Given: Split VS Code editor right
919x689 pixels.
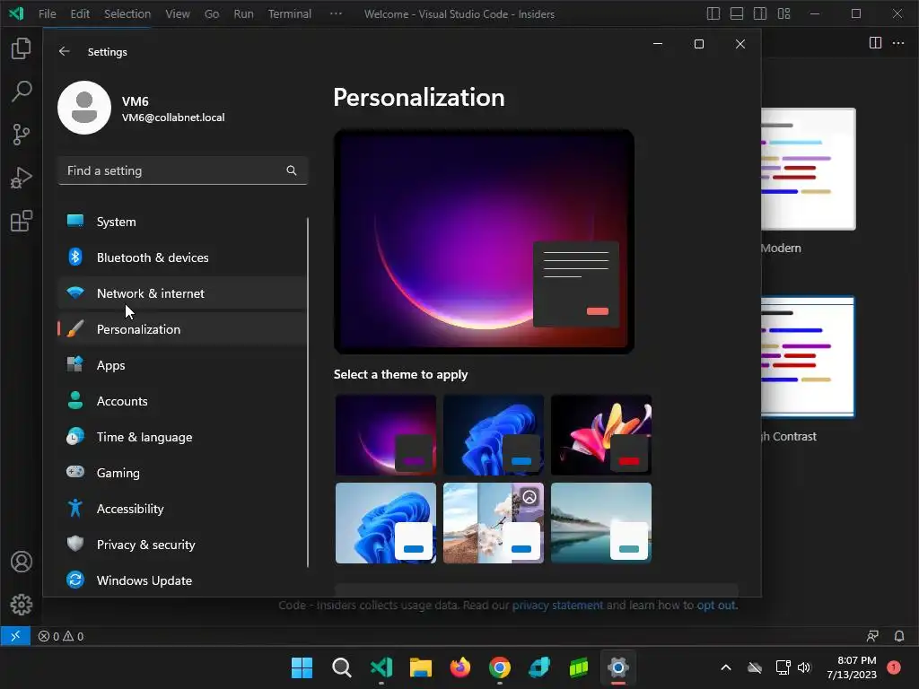Looking at the screenshot, I should point(875,43).
